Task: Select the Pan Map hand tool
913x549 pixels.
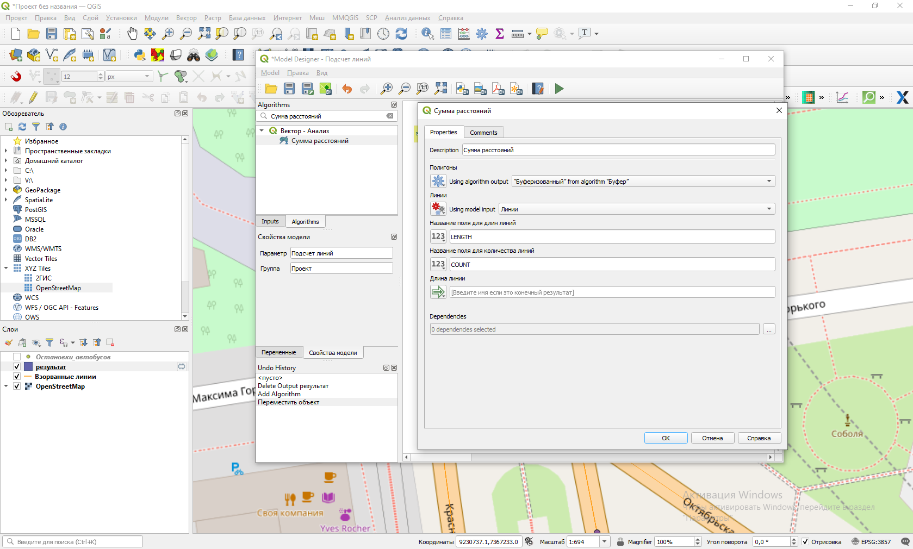Action: [132, 34]
